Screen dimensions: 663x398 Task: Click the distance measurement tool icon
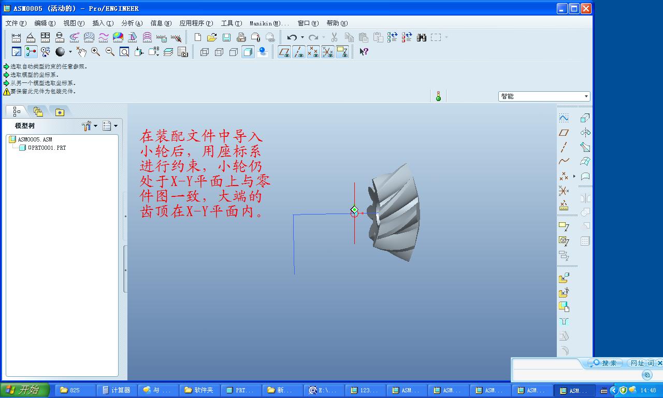pos(16,37)
